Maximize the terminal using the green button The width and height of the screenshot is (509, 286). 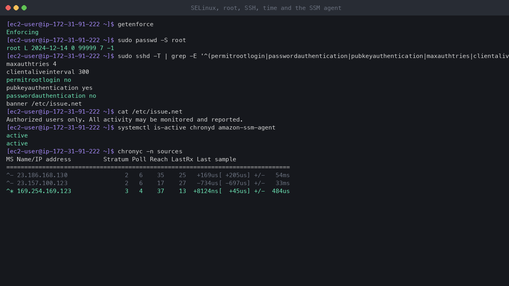[x=24, y=8]
